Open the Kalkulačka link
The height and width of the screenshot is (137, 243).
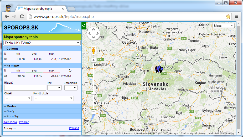(10, 122)
